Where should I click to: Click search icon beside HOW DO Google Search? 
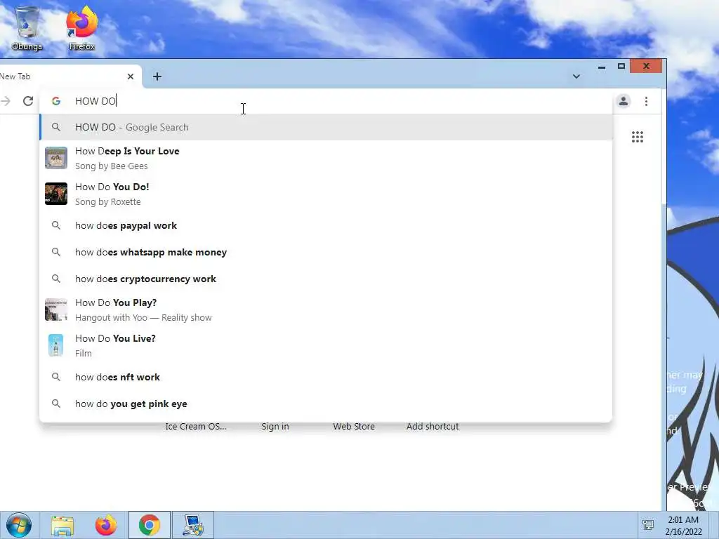[x=56, y=127]
